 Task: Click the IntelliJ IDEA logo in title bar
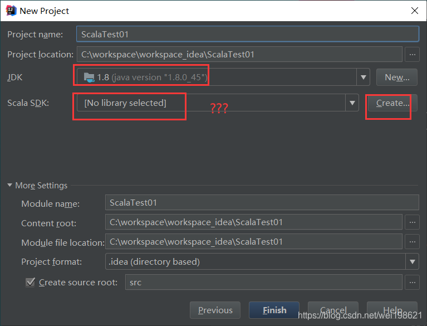coord(11,11)
